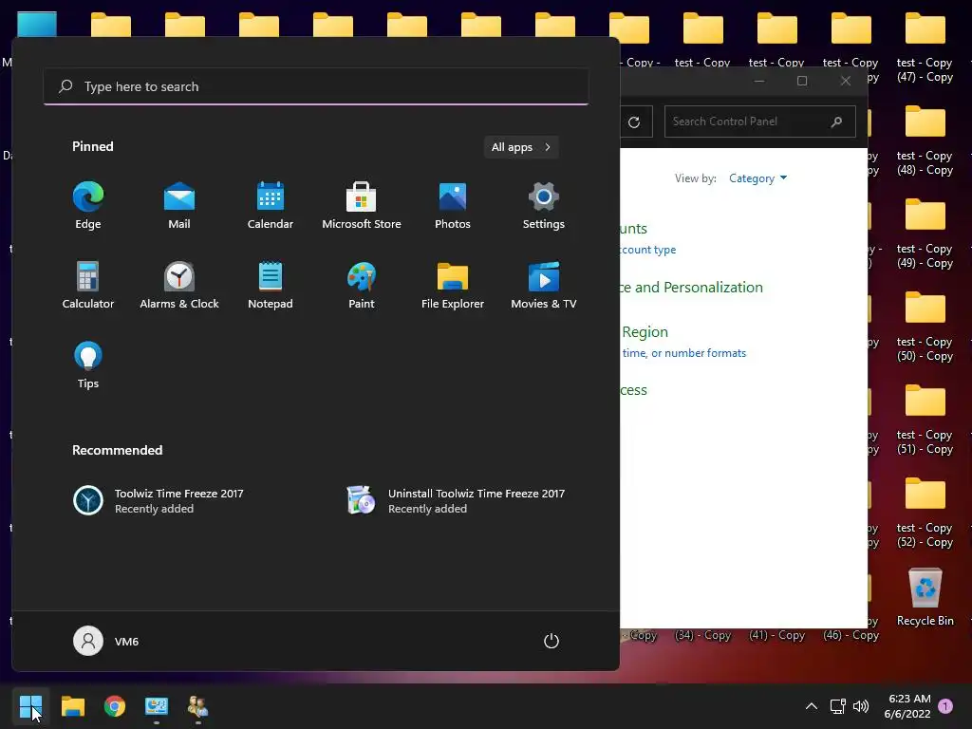Select the test - Copy (50) folder

pyautogui.click(x=925, y=327)
